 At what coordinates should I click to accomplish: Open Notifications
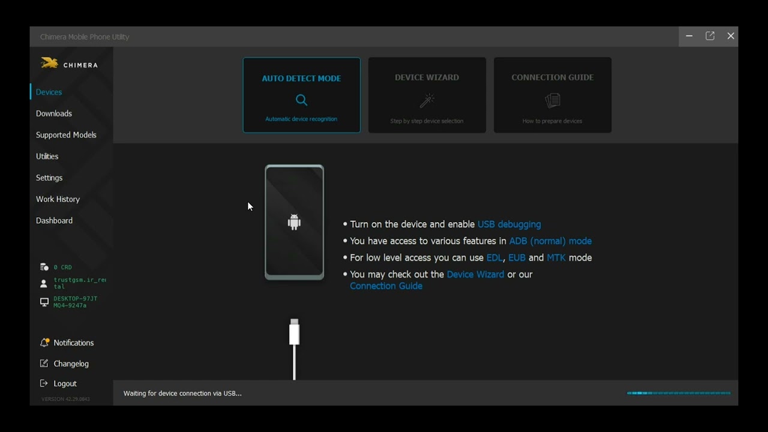coord(74,343)
